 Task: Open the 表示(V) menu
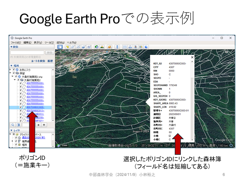38,42
